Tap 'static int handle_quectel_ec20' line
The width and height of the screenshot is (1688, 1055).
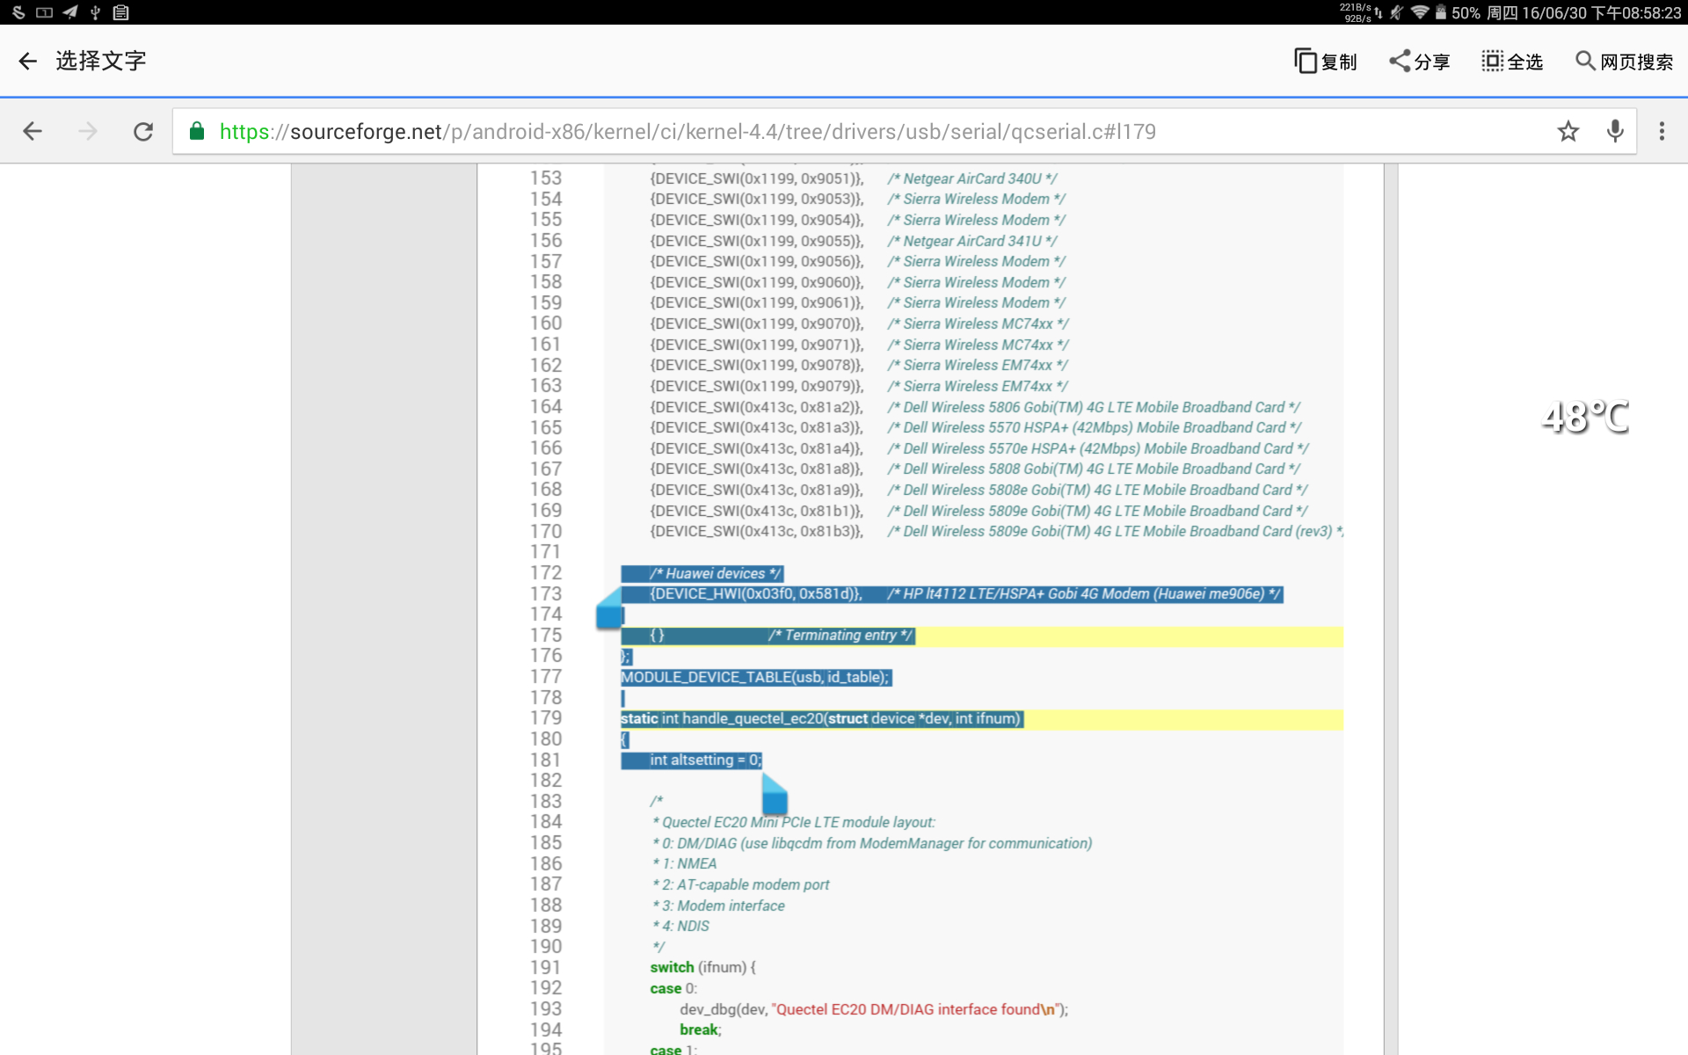[x=820, y=718]
